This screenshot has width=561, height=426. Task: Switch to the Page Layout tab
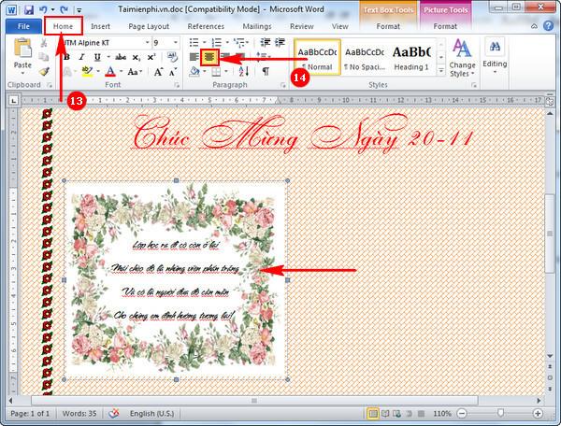149,26
